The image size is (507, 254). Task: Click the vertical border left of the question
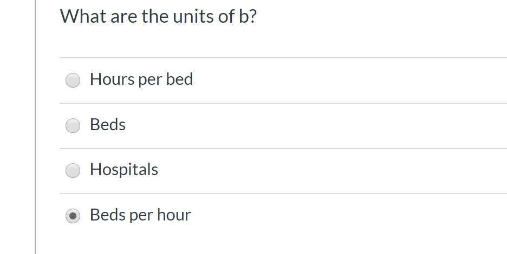coord(35,127)
